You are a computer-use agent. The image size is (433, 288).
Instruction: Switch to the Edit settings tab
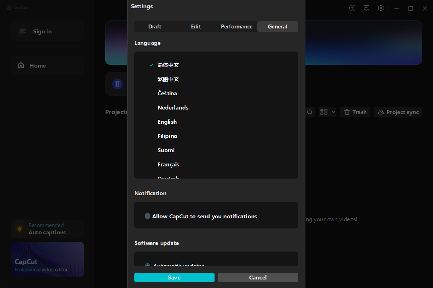pos(196,27)
